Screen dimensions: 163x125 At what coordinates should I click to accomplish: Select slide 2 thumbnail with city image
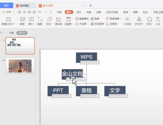[x=20, y=66]
